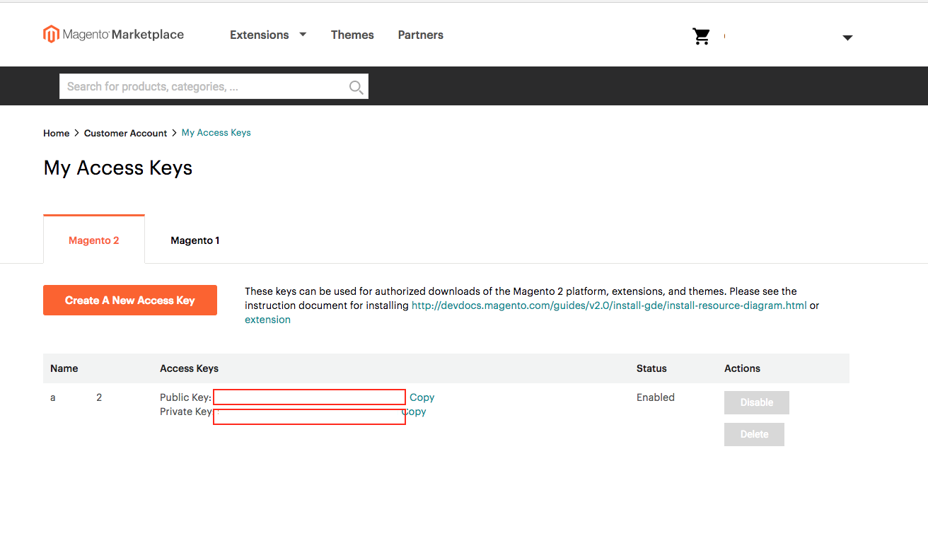Click the Name column header
The image size is (928, 548).
coord(64,368)
